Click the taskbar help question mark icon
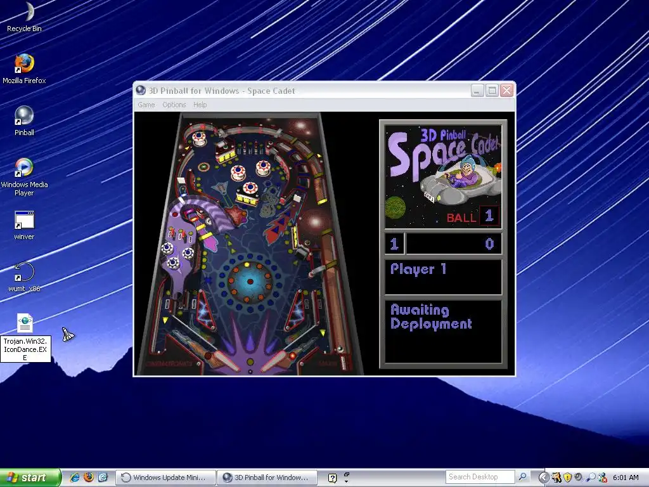Screen dimensions: 649x487 (x=332, y=478)
